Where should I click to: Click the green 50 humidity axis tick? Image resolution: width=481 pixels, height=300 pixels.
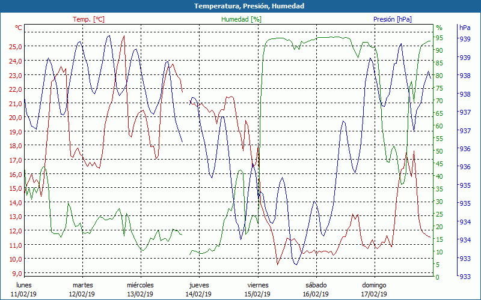[440, 151]
